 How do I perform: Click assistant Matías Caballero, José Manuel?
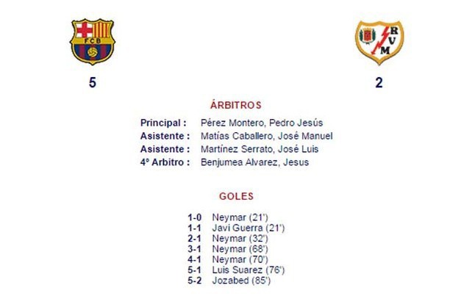coord(266,136)
